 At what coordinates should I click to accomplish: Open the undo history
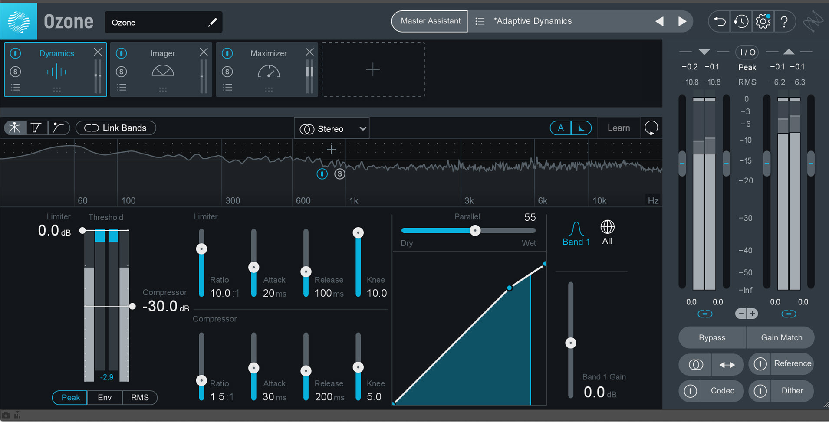(x=741, y=21)
